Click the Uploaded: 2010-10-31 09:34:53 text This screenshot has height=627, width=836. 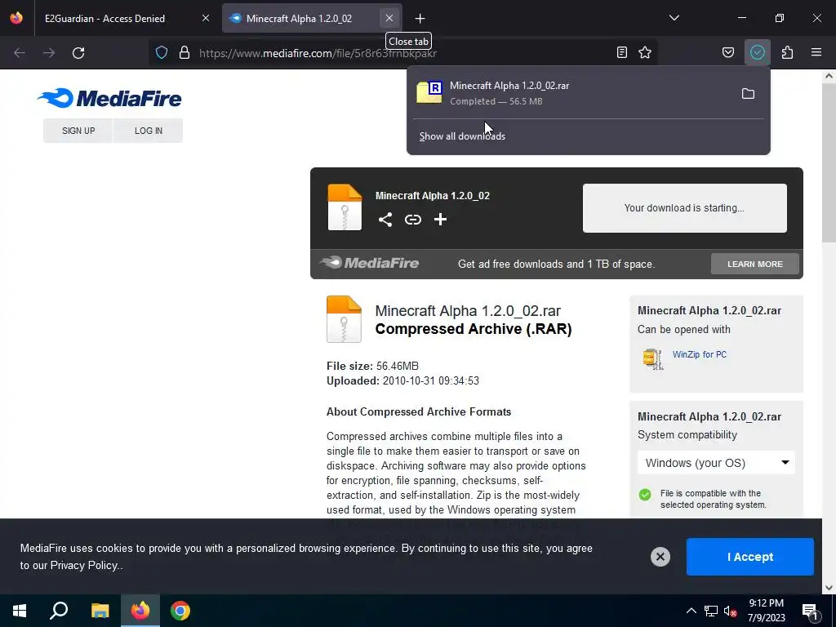[402, 380]
